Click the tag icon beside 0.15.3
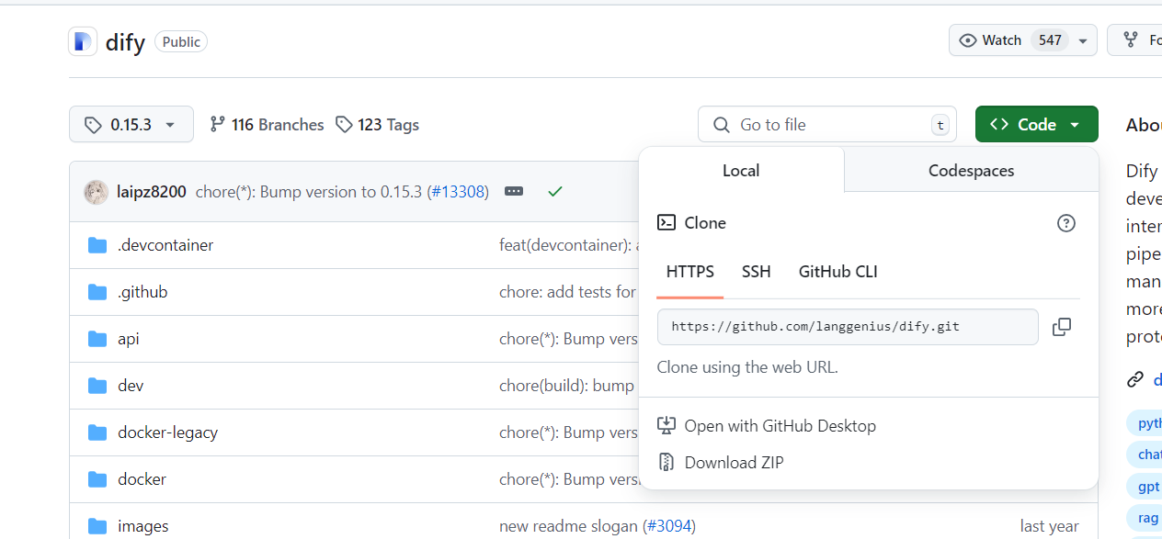Screen dimensions: 1162x539 [93, 125]
